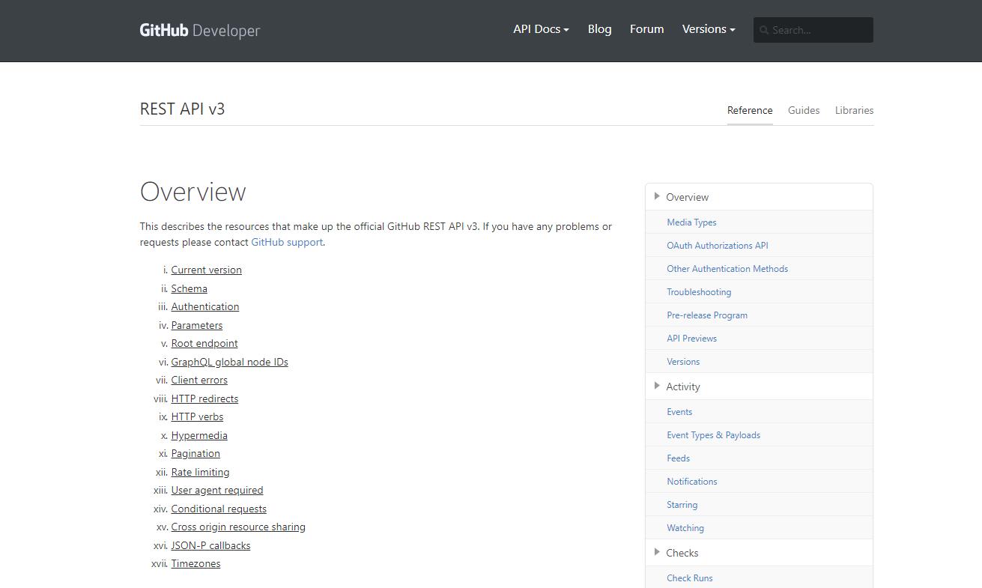Viewport: 982px width, 588px height.
Task: Switch to the Guides tab
Action: click(x=803, y=110)
